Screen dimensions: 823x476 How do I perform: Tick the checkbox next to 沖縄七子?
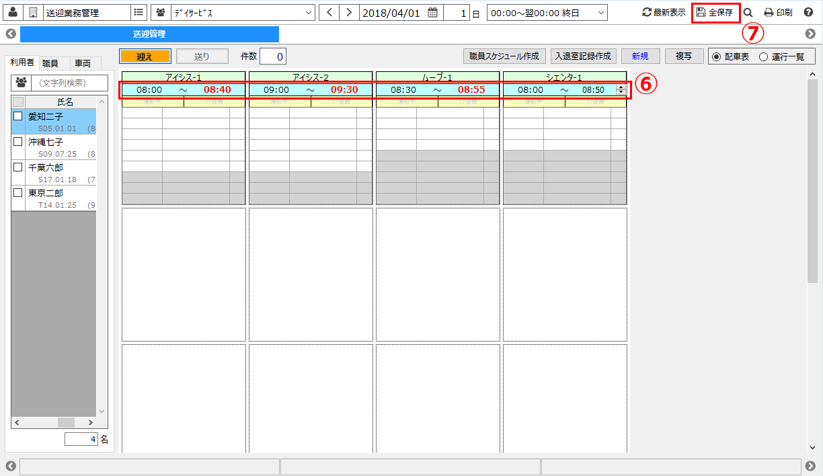(18, 142)
